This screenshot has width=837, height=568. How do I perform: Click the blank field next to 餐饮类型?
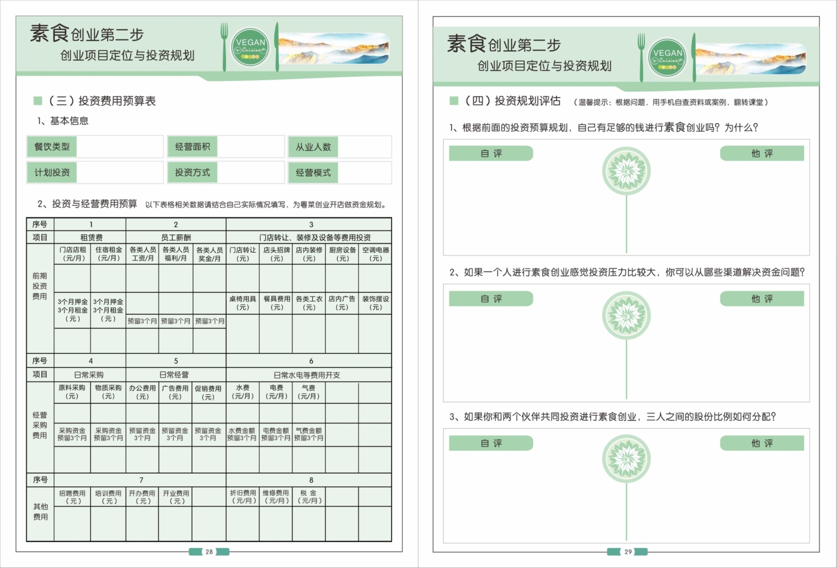(119, 146)
